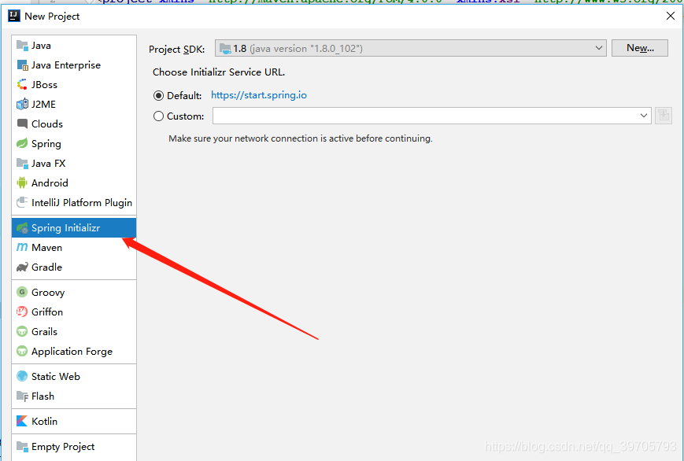Expand the Custom URL dropdown arrow
The height and width of the screenshot is (461, 684).
point(643,116)
